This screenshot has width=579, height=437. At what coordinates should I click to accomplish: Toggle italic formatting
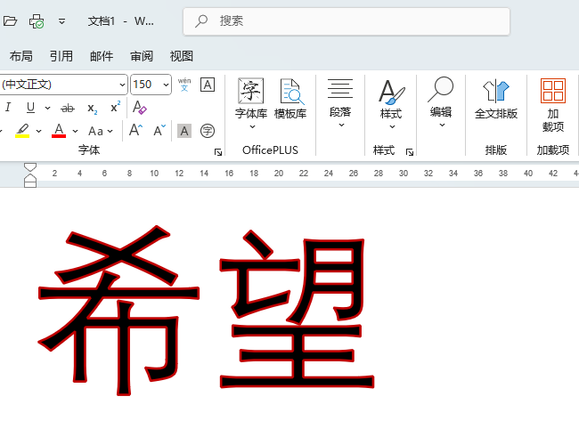[x=8, y=108]
